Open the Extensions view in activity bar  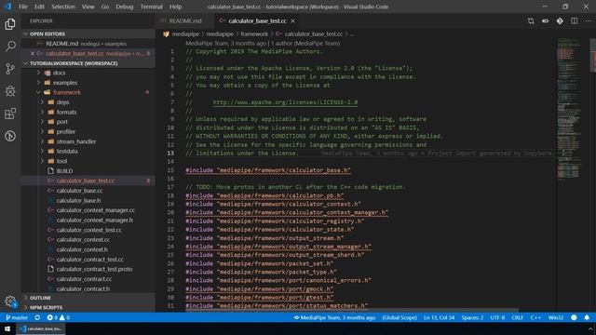(x=10, y=114)
